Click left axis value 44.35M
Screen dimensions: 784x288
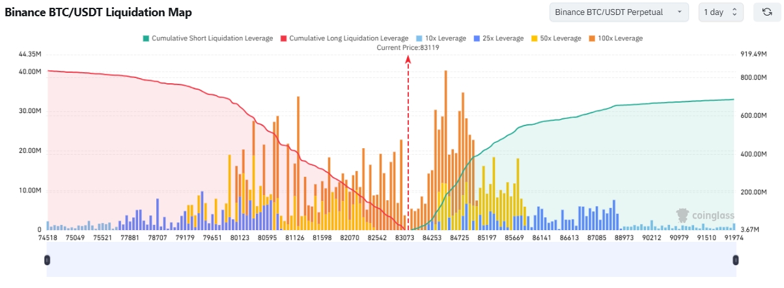pos(31,54)
